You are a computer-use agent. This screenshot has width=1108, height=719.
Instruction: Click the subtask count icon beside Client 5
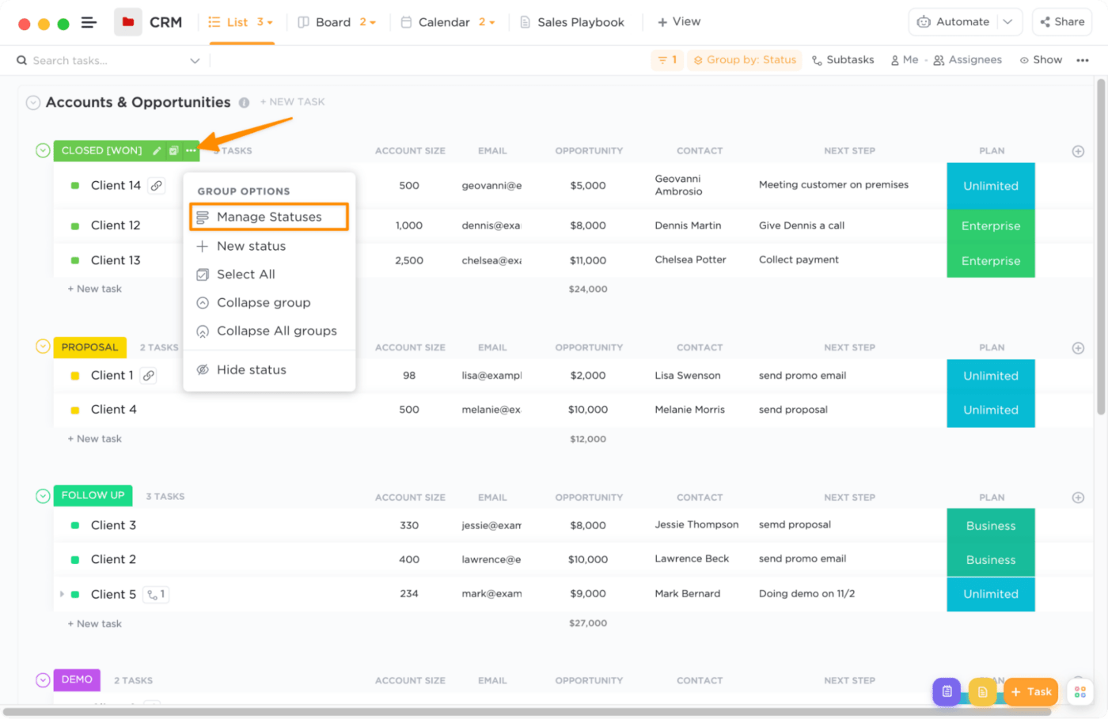tap(156, 594)
